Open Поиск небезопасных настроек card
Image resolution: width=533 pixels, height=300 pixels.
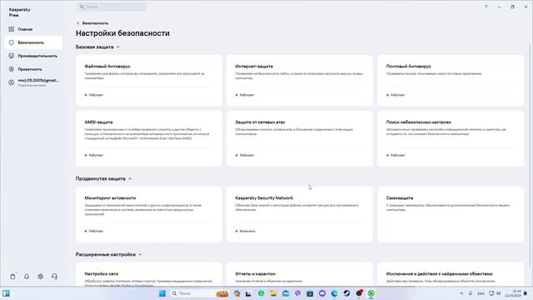tap(451, 138)
